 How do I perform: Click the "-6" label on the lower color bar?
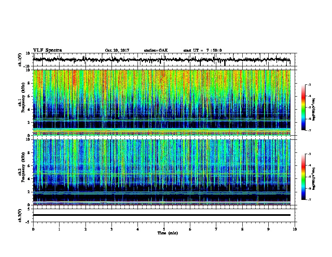pyautogui.click(x=309, y=188)
